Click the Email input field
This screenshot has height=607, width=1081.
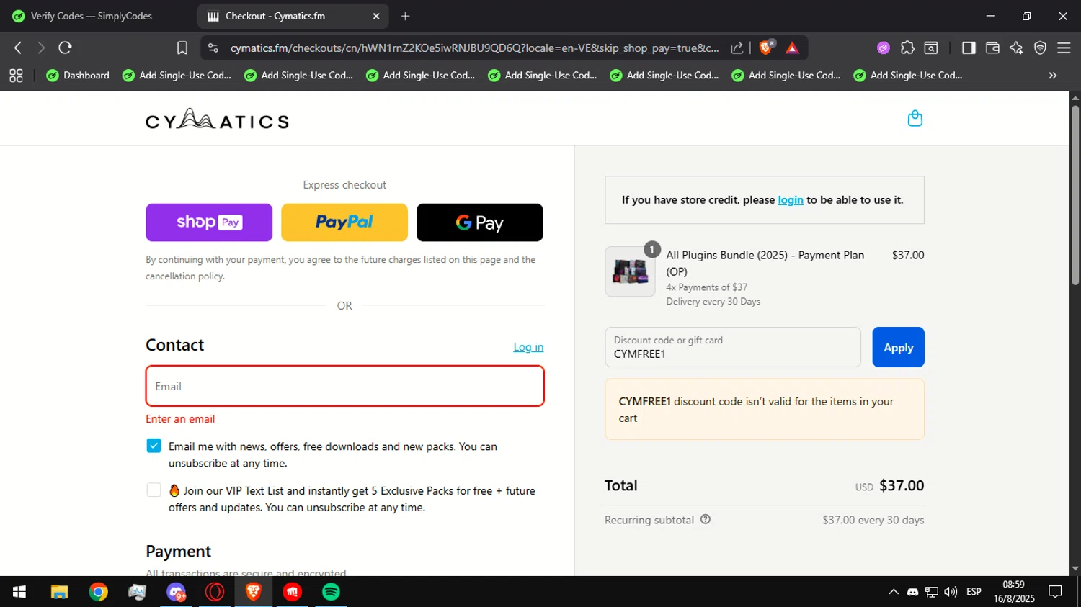coord(344,386)
